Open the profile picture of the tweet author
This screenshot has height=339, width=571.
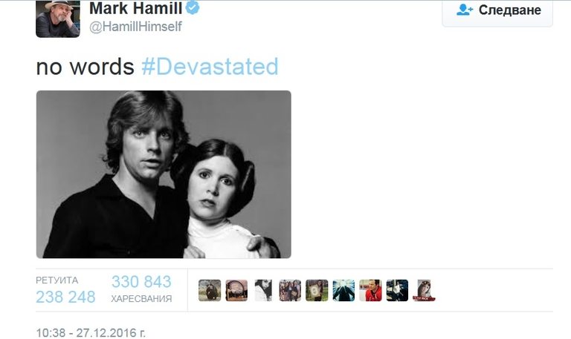(x=57, y=19)
